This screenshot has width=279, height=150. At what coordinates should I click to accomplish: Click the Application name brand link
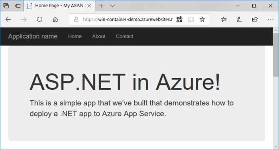pyautogui.click(x=33, y=36)
